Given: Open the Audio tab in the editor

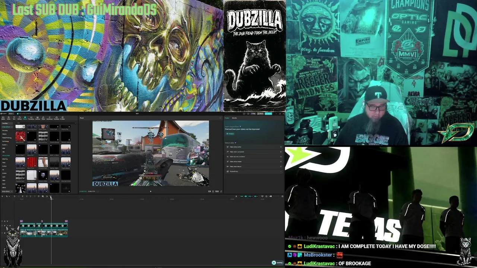Looking at the screenshot, I should (x=9, y=118).
